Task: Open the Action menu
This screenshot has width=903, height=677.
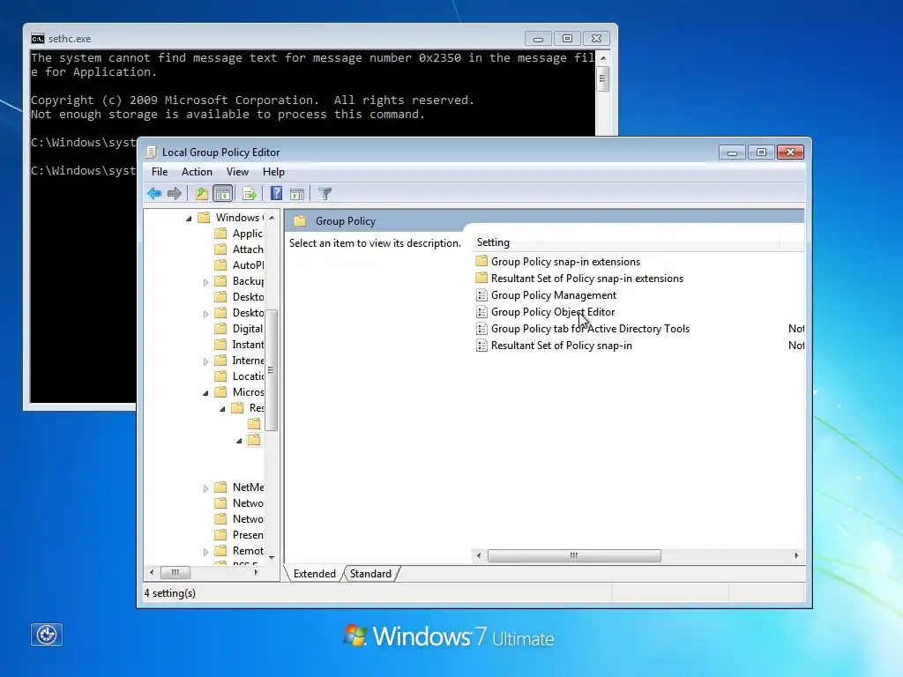Action: (x=197, y=172)
